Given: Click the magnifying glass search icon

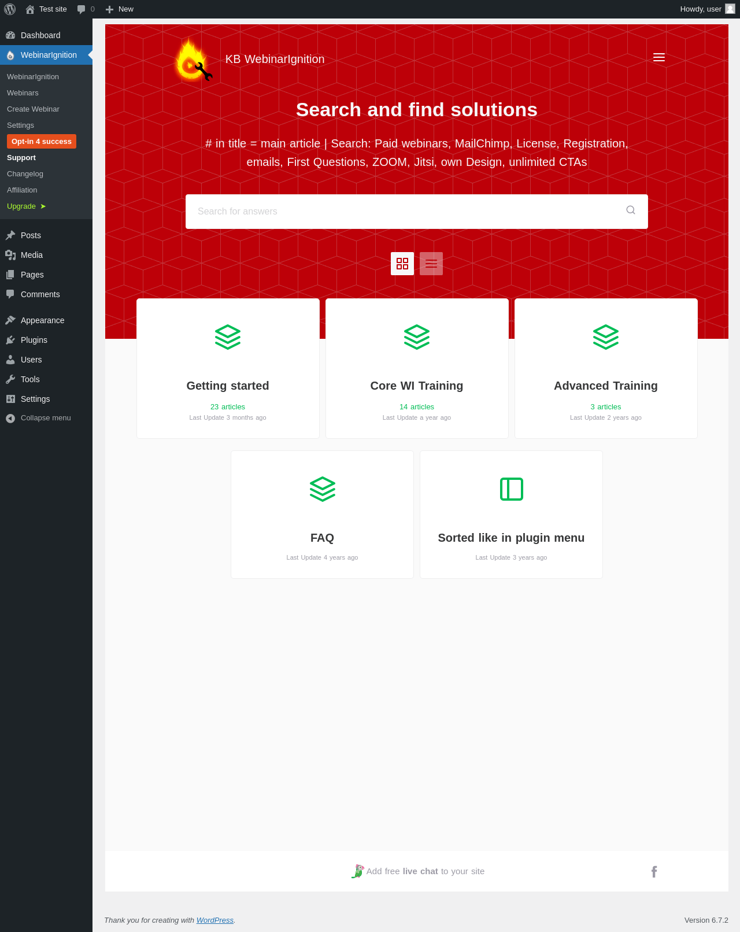Looking at the screenshot, I should (631, 210).
